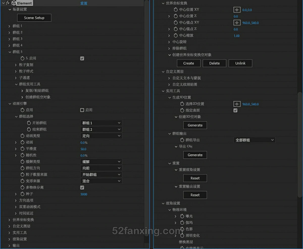The height and width of the screenshot is (249, 303).
Task: Toggle stopwatch for 曝光
Action: click(x=182, y=216)
